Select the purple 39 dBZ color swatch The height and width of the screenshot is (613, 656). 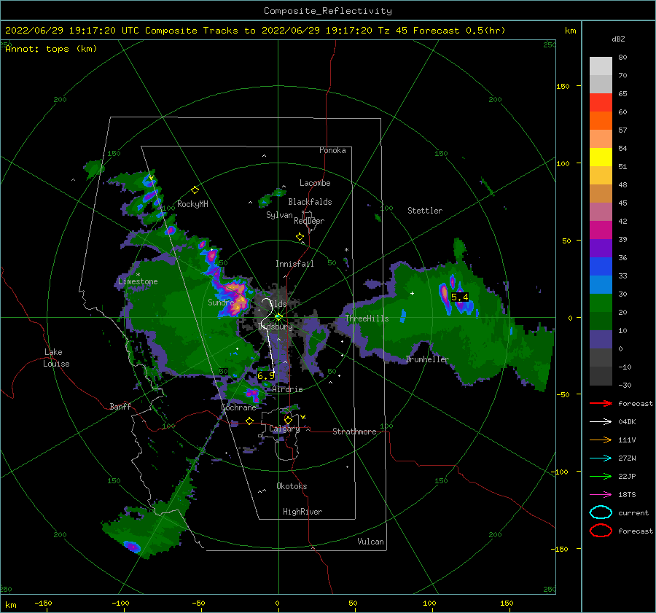[601, 248]
